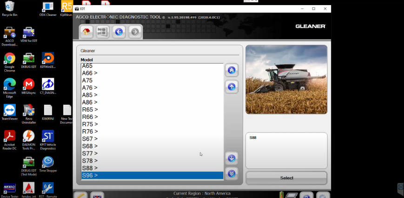Image resolution: width=404 pixels, height=198 pixels.
Task: Click the UK flag language icon
Action: (x=97, y=195)
